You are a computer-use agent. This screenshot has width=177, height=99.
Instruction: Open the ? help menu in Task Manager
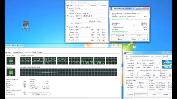click(x=23, y=49)
